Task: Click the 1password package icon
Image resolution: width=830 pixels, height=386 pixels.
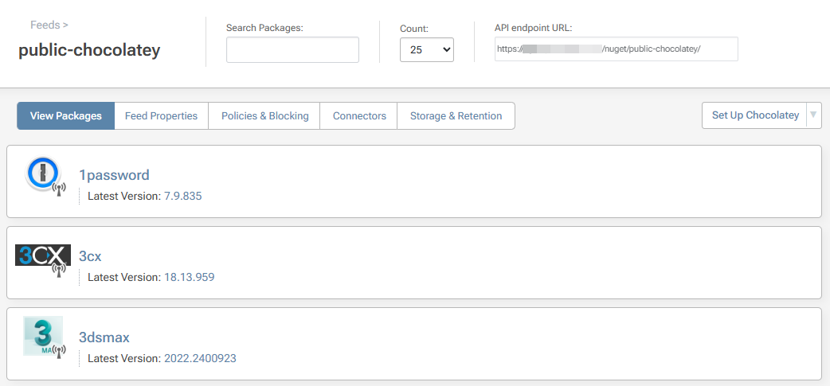Action: [x=43, y=175]
